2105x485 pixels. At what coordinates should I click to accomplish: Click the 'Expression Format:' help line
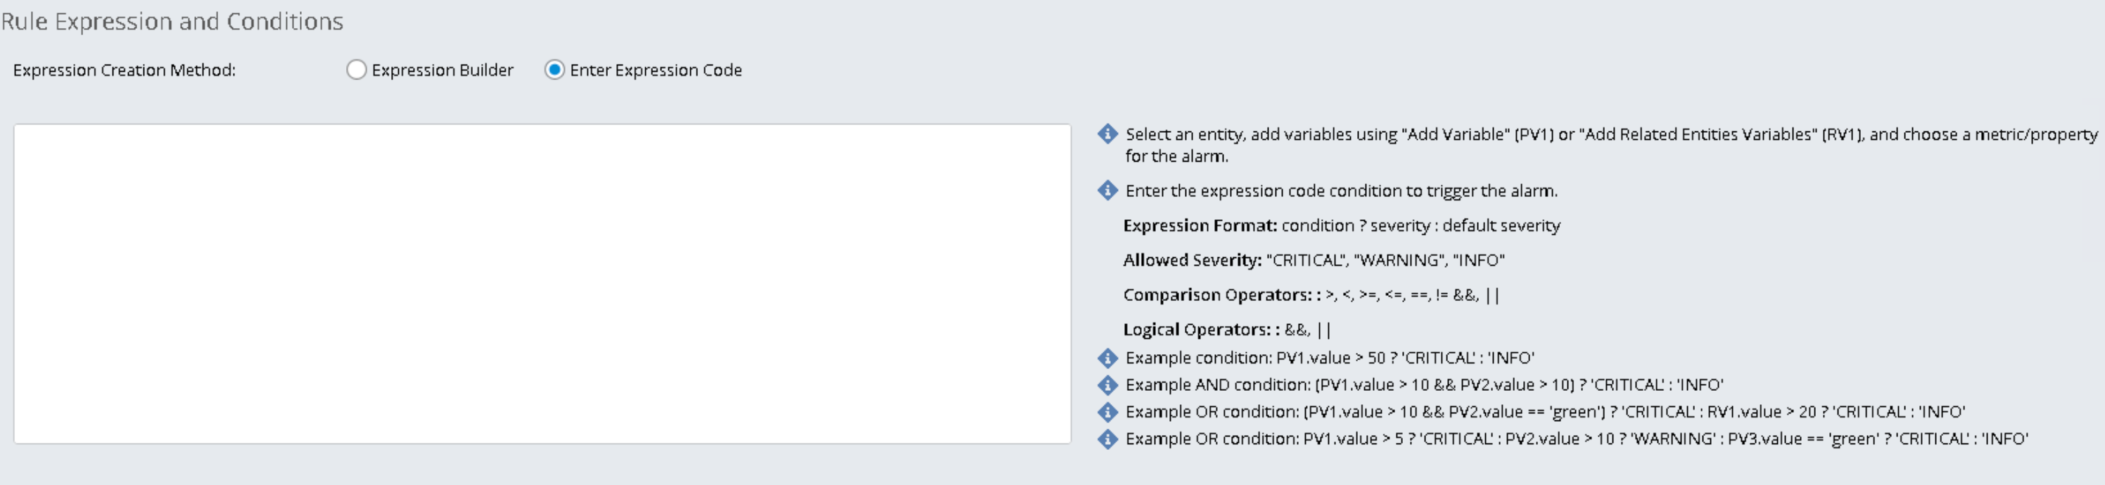coord(1341,226)
